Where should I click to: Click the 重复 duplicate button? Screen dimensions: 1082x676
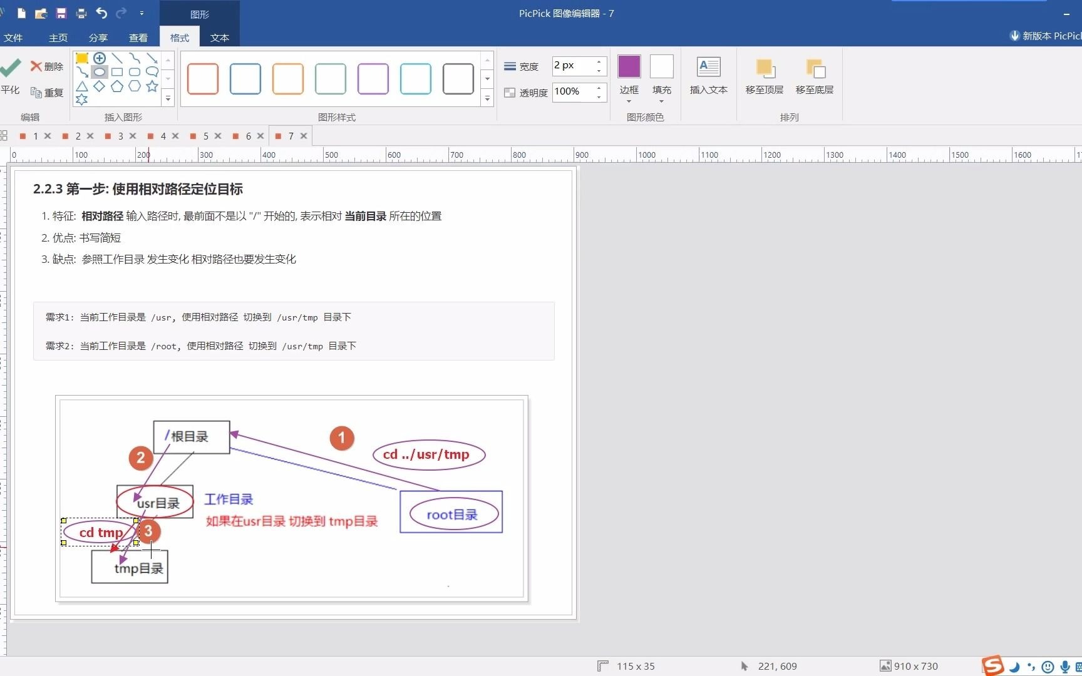click(x=47, y=93)
